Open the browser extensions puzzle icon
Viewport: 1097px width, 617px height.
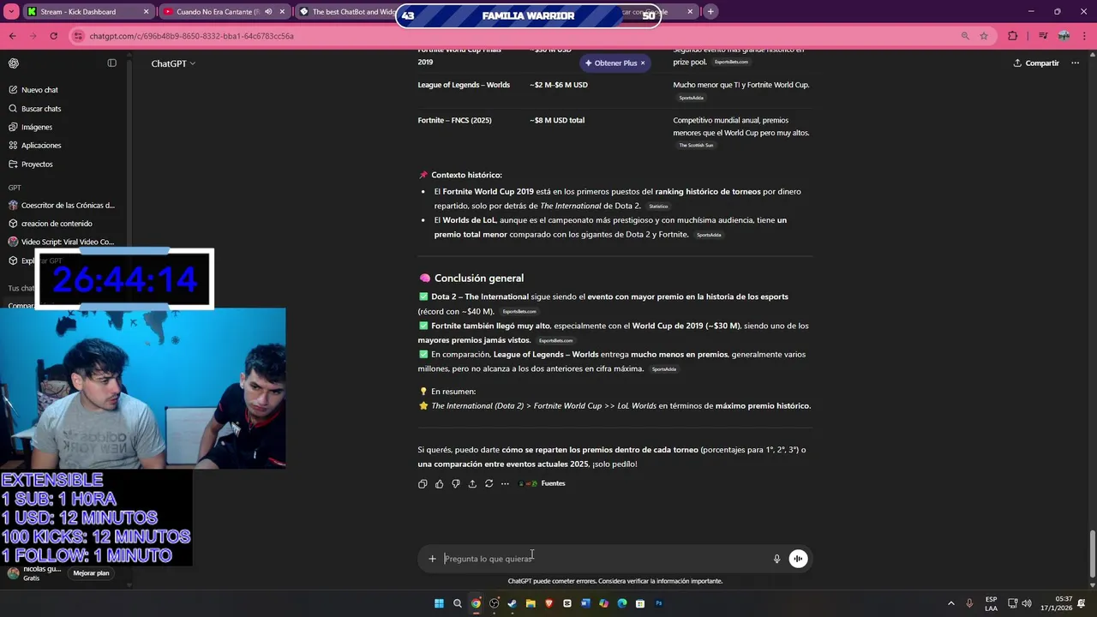click(1012, 36)
